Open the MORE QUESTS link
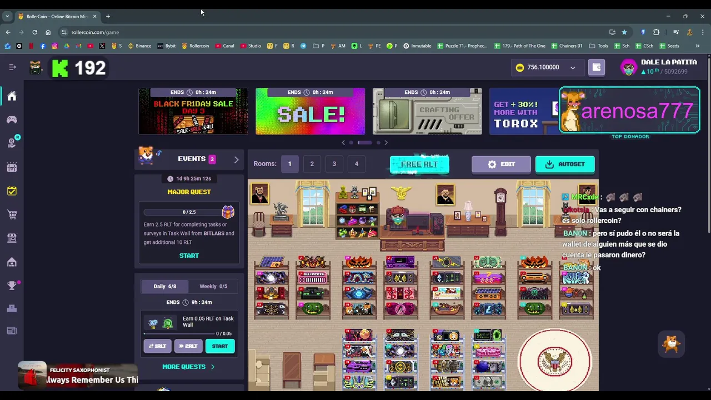The height and width of the screenshot is (400, 711). [188, 367]
